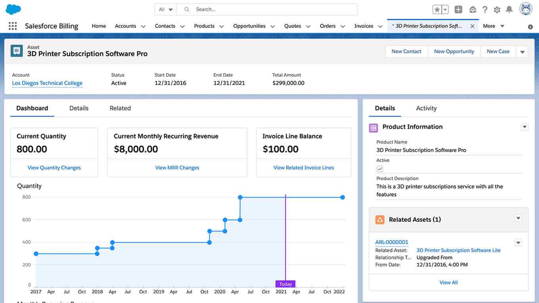Click View Quantity Changes link

click(x=54, y=168)
